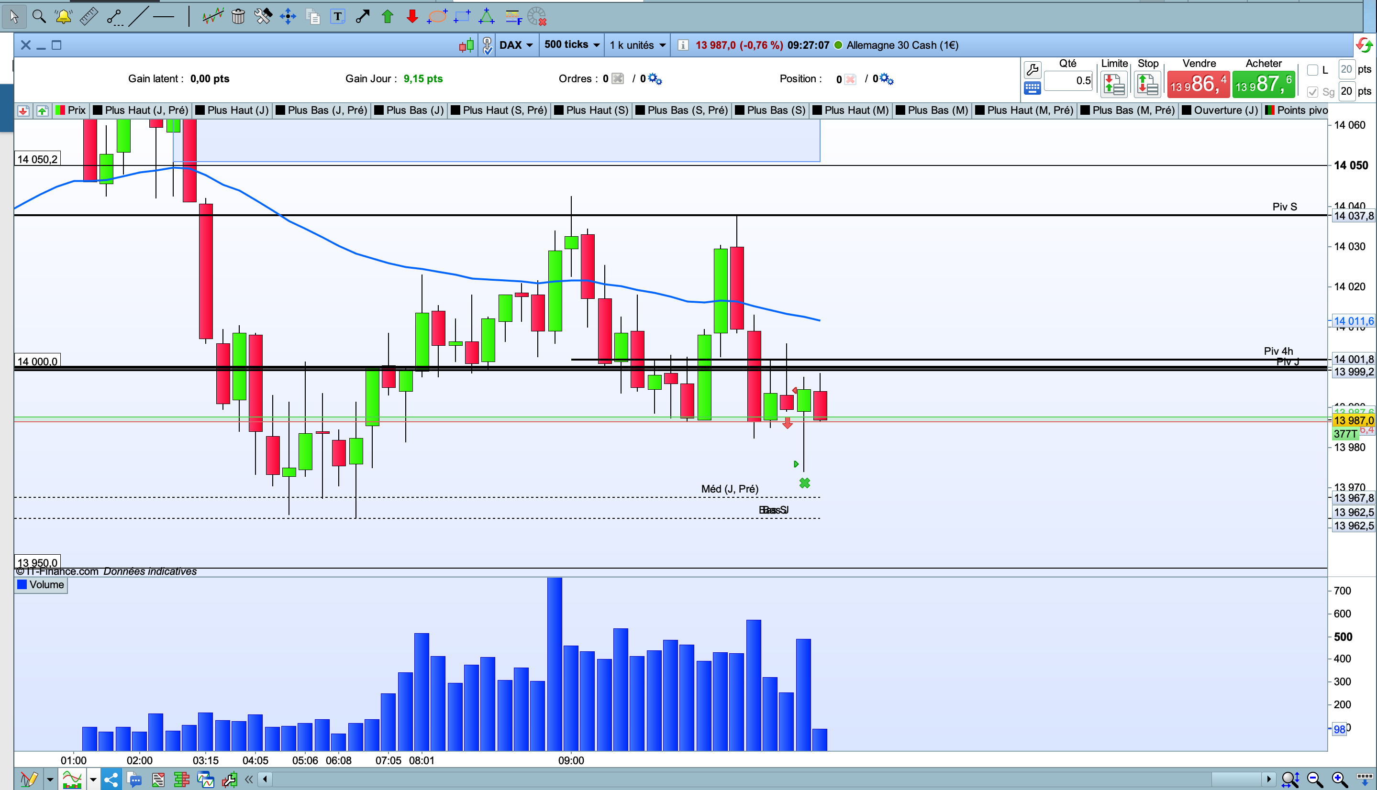Click the trash can delete icon
Image resolution: width=1377 pixels, height=790 pixels.
coord(238,16)
